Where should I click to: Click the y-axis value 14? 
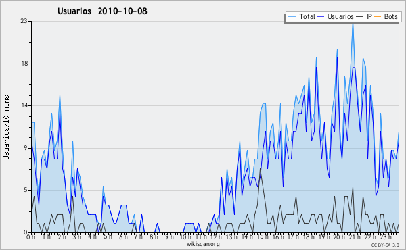[x=24, y=105]
